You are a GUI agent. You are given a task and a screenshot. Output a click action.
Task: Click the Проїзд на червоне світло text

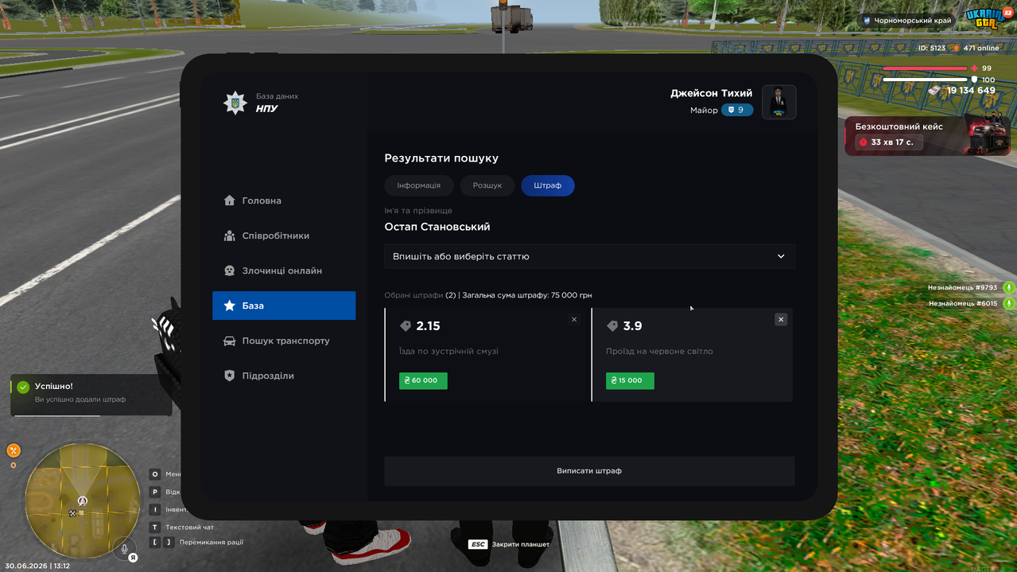[x=659, y=351]
